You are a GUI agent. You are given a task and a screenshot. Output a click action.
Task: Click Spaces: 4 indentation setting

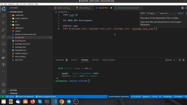pos(146,97)
